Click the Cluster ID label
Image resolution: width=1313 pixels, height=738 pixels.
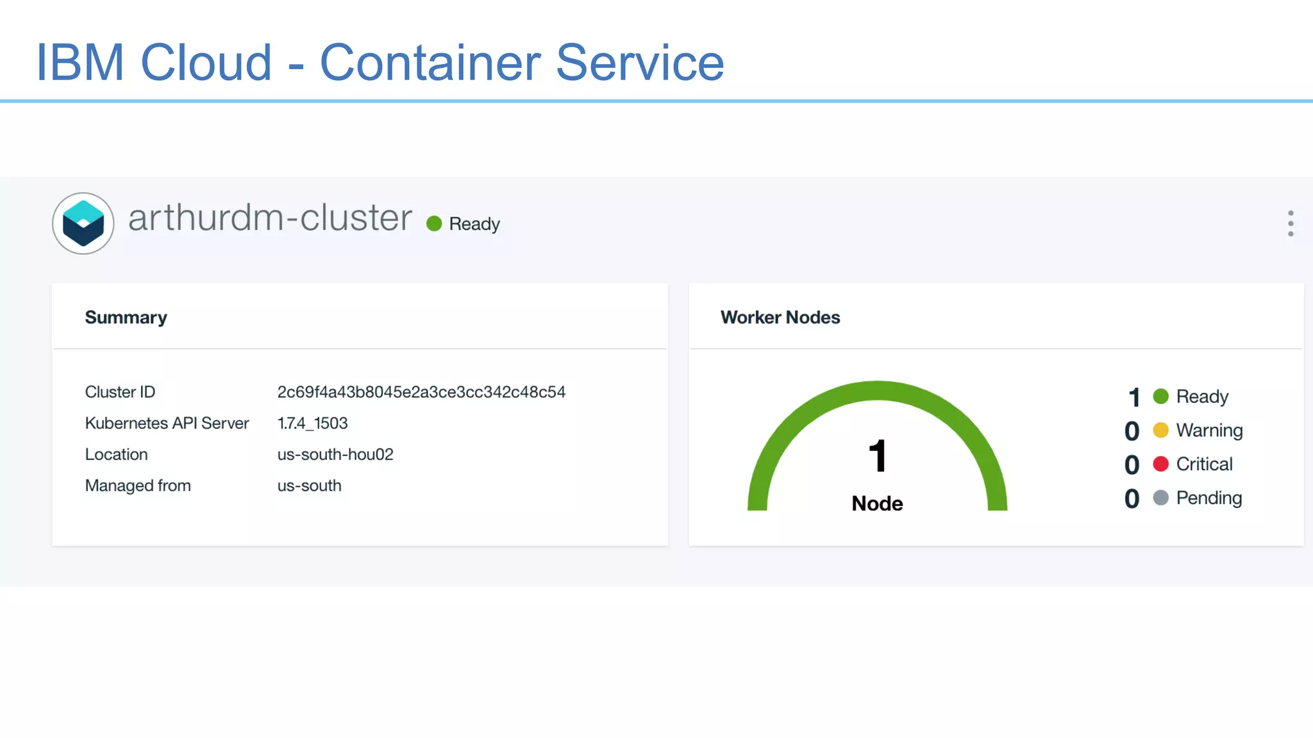point(120,392)
